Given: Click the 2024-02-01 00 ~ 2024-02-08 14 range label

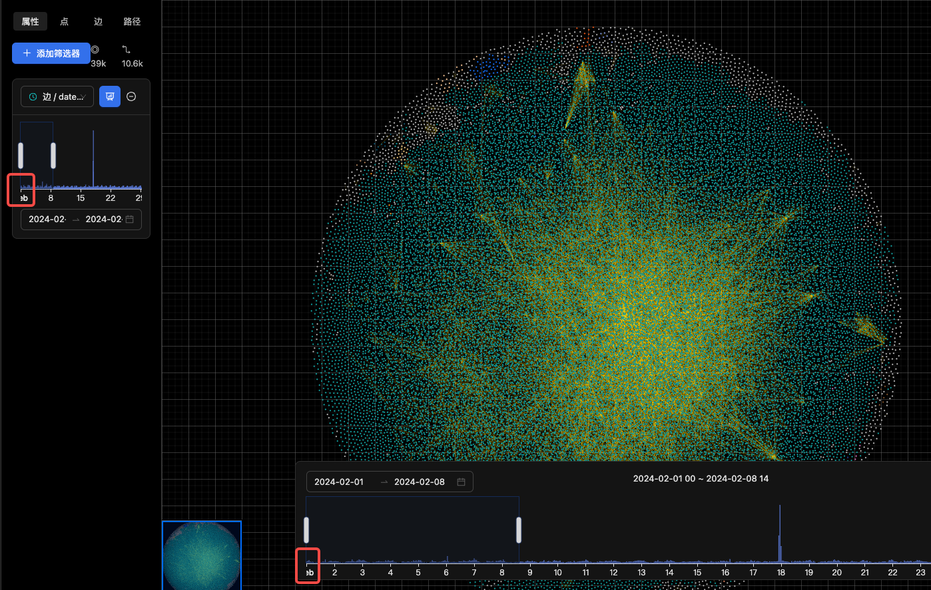Looking at the screenshot, I should 701,478.
